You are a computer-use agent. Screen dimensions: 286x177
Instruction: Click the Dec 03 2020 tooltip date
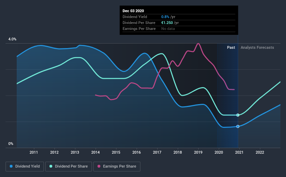tap(133, 11)
